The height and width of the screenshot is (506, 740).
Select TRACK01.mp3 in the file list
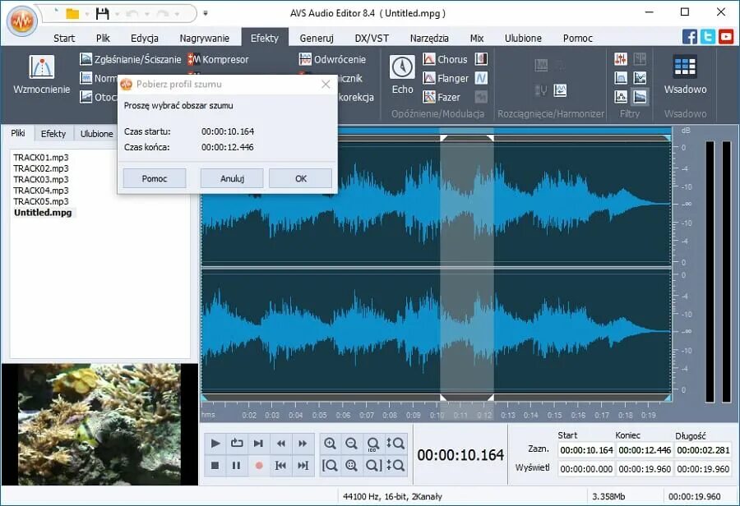pyautogui.click(x=41, y=158)
